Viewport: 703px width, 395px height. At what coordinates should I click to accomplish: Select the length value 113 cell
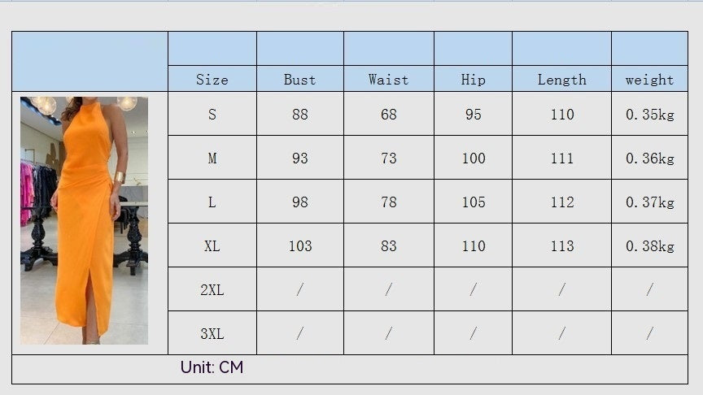561,246
